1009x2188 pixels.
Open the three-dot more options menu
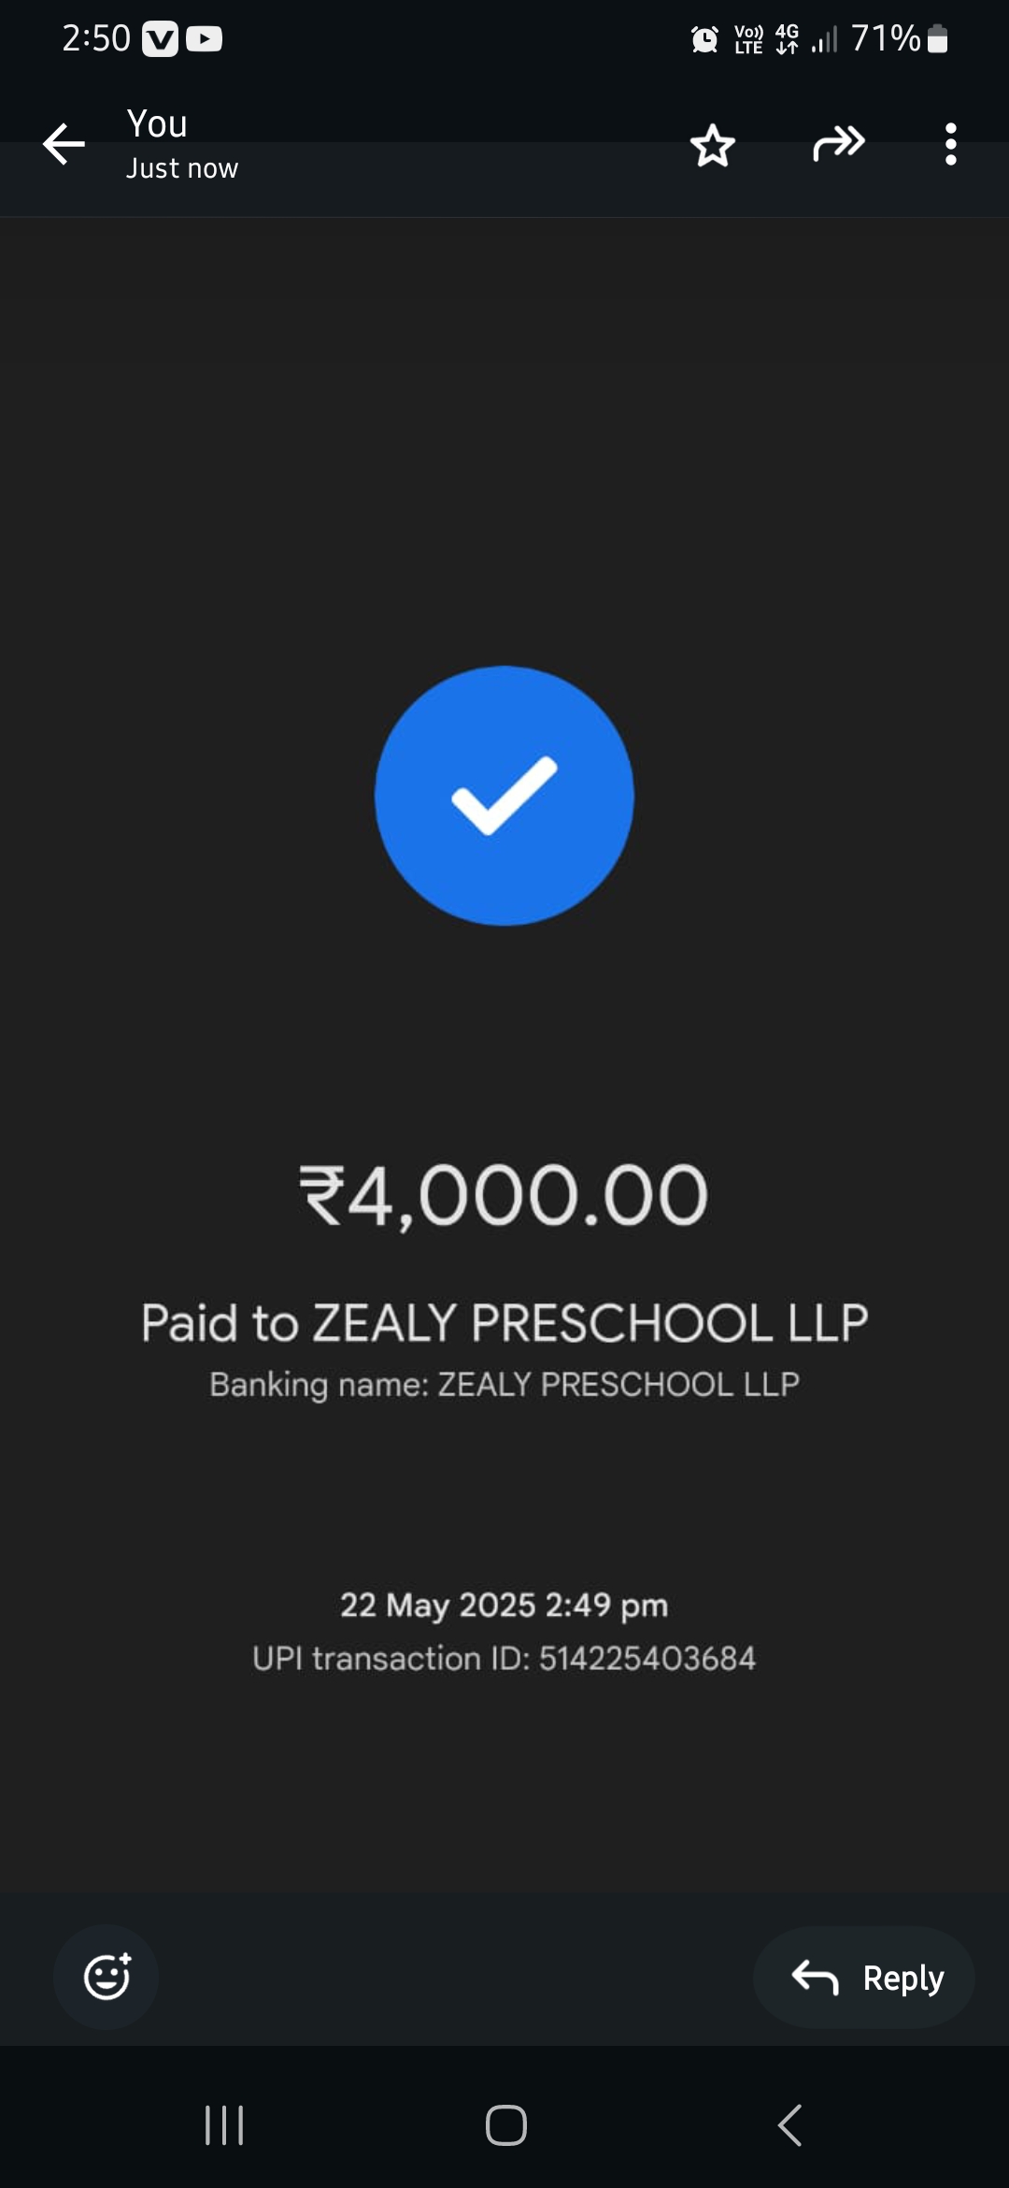click(x=950, y=145)
